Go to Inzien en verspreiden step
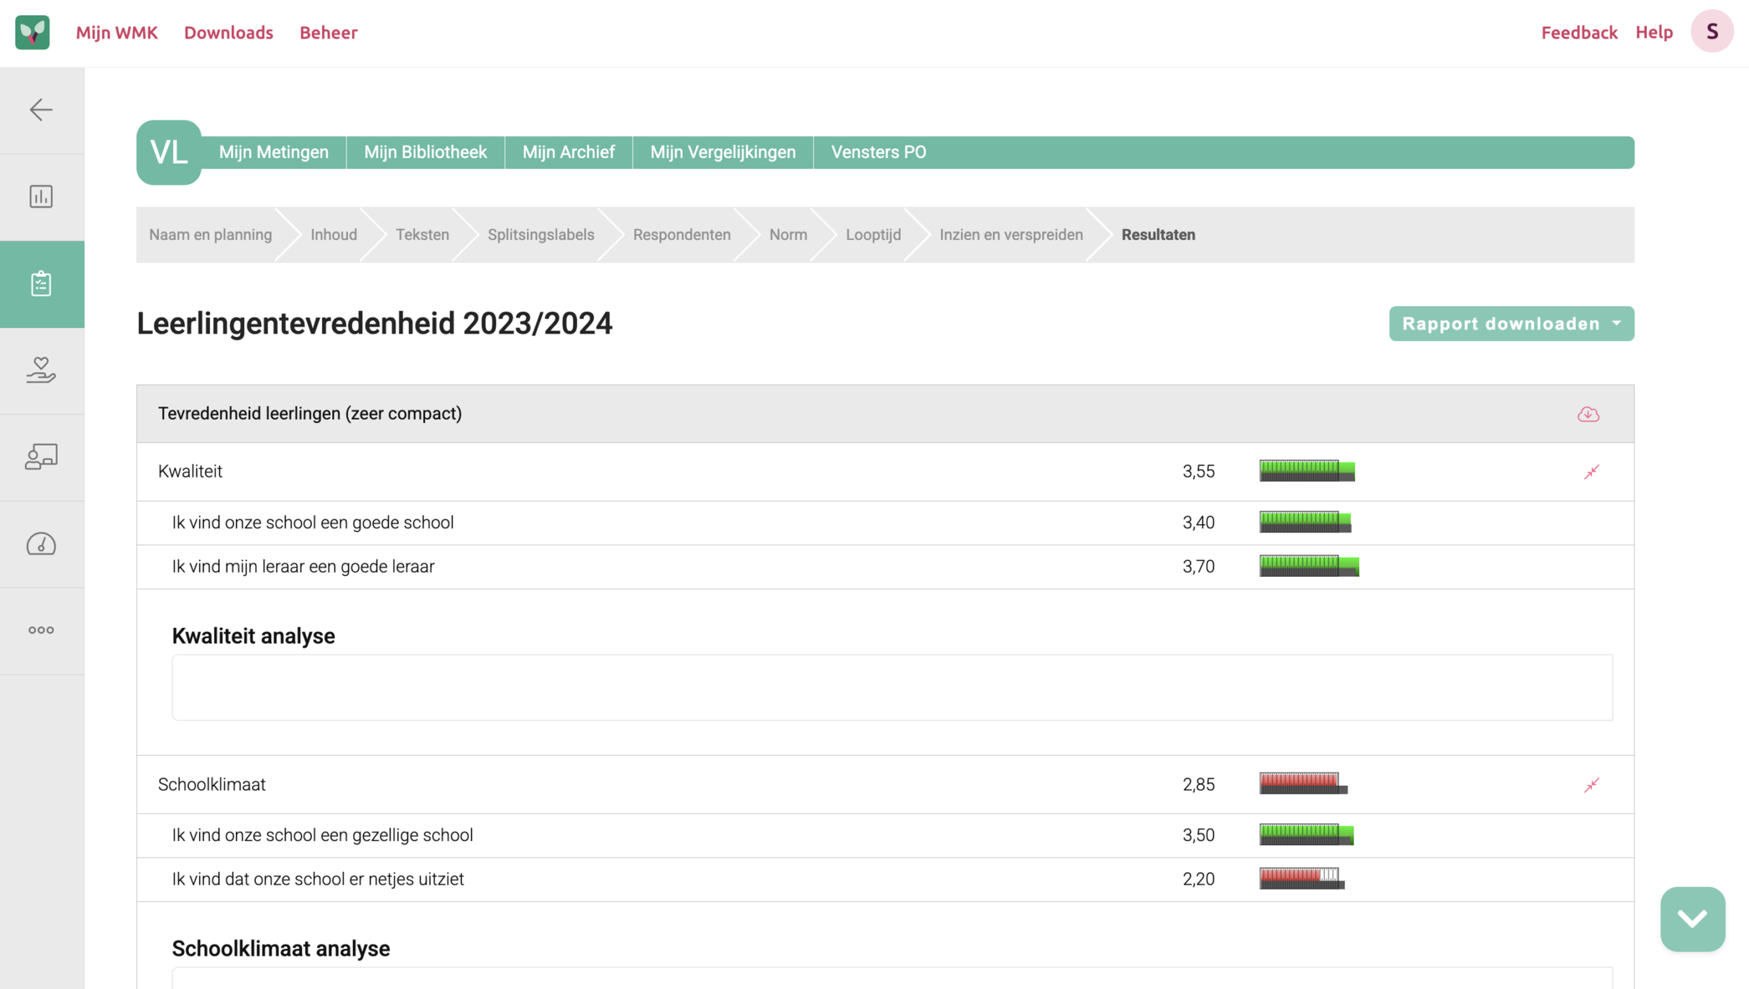This screenshot has width=1749, height=989. coord(1012,235)
